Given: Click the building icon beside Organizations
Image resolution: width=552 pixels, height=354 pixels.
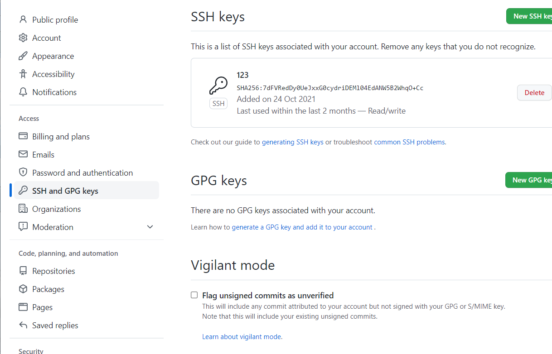Looking at the screenshot, I should click(23, 209).
